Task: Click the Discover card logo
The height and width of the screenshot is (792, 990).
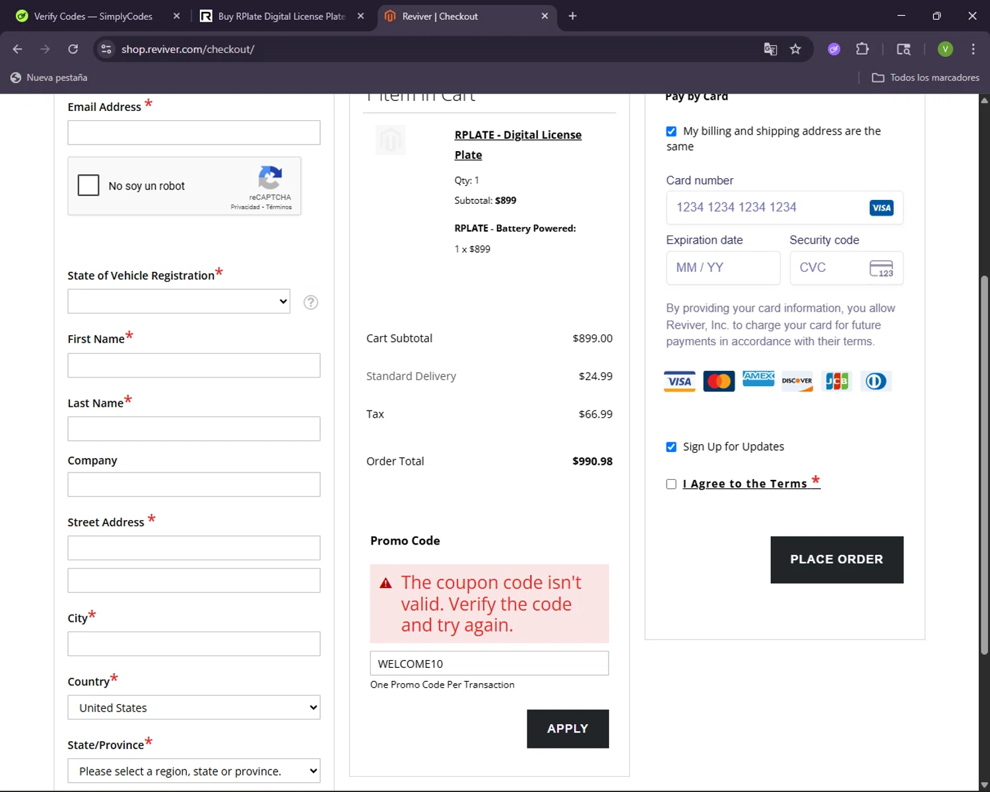Action: 797,381
